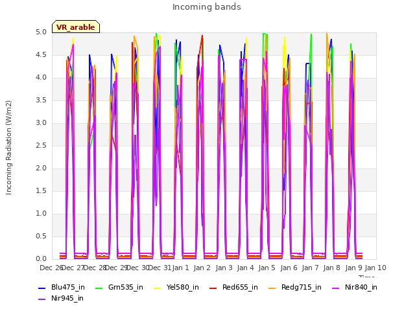Click the Jan 1 x-axis tick label
The height and width of the screenshot is (311, 415).
click(x=181, y=268)
